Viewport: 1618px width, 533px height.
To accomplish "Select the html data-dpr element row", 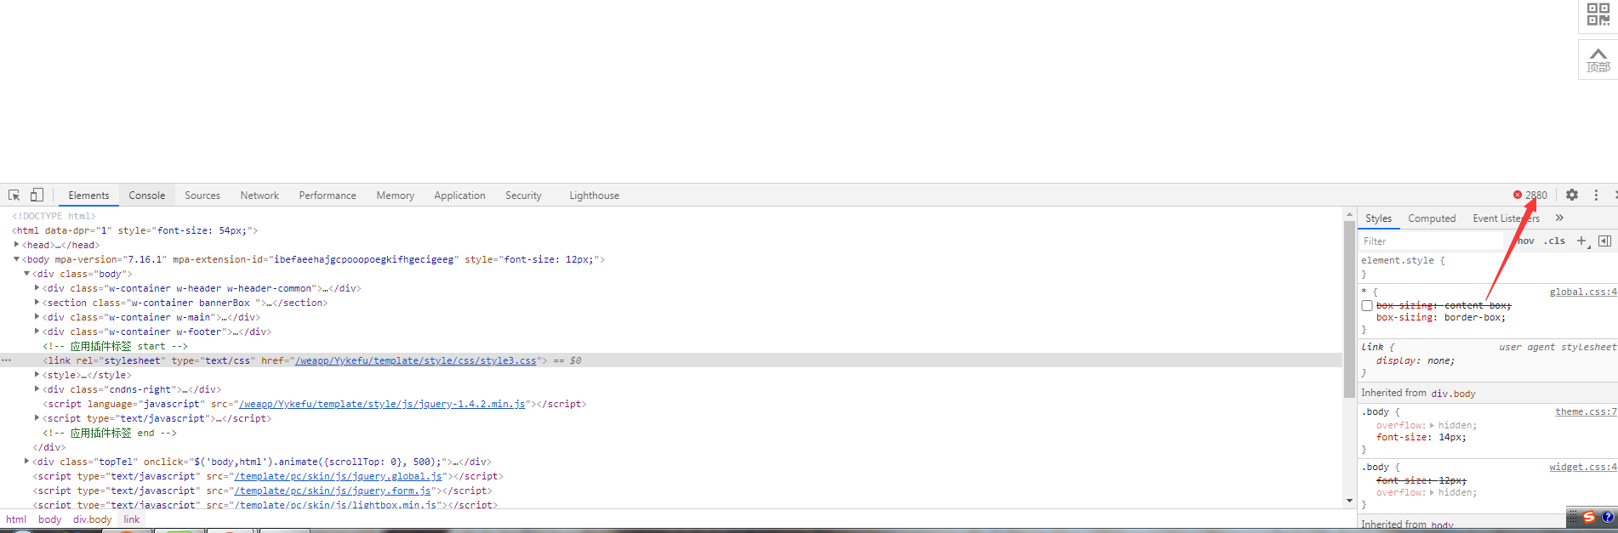I will (672, 230).
